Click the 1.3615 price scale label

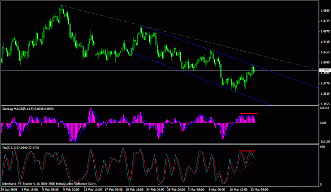[x=325, y=94]
